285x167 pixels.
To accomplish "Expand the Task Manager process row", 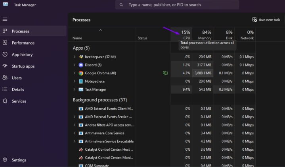I will (x=75, y=89).
